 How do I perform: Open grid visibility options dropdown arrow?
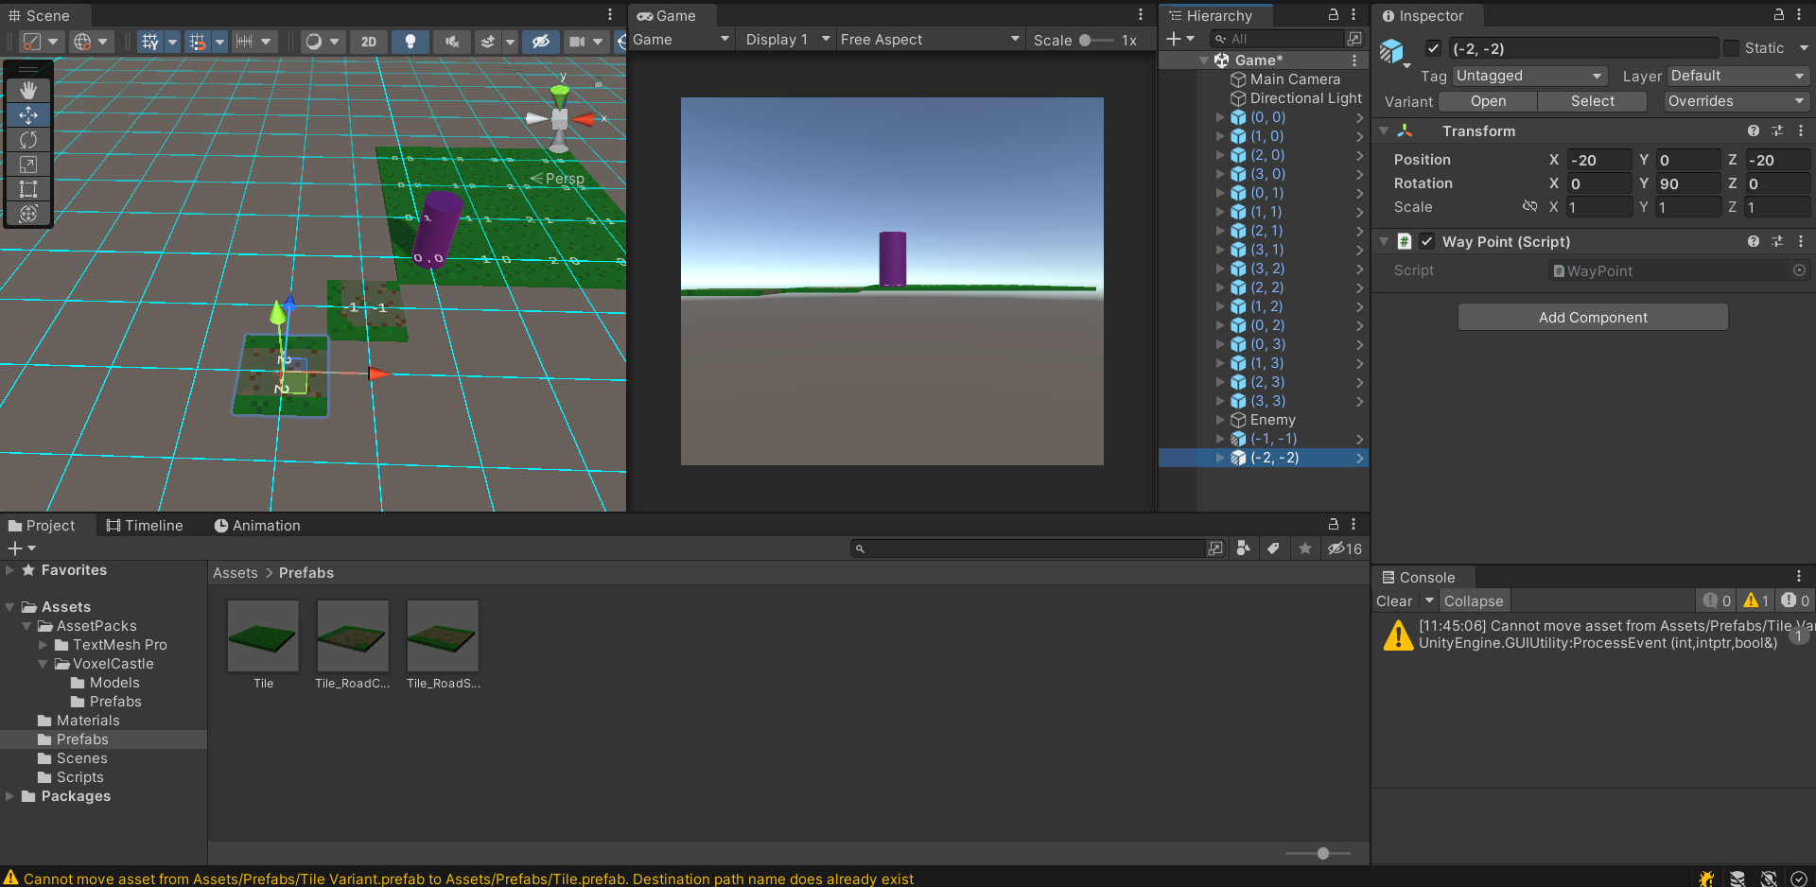(x=172, y=42)
